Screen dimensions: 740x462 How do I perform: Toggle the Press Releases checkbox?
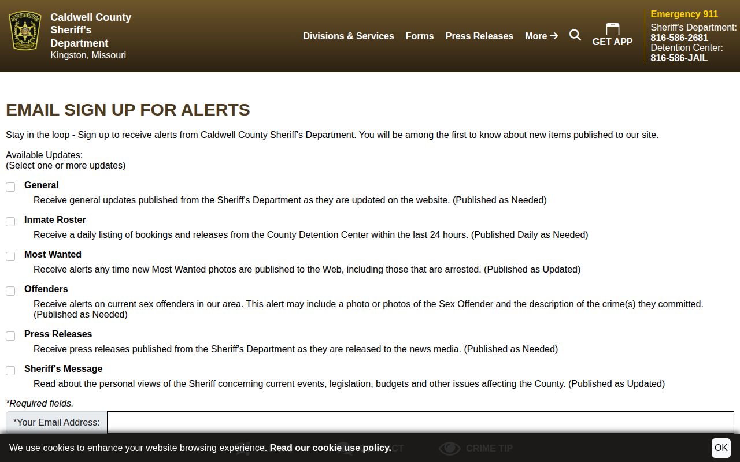(x=10, y=336)
